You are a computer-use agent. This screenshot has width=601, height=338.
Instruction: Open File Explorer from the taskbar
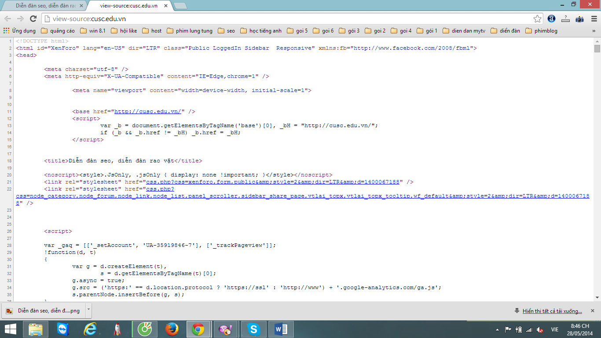coord(36,329)
